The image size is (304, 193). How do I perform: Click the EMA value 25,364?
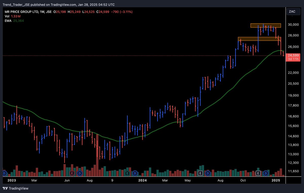point(18,21)
